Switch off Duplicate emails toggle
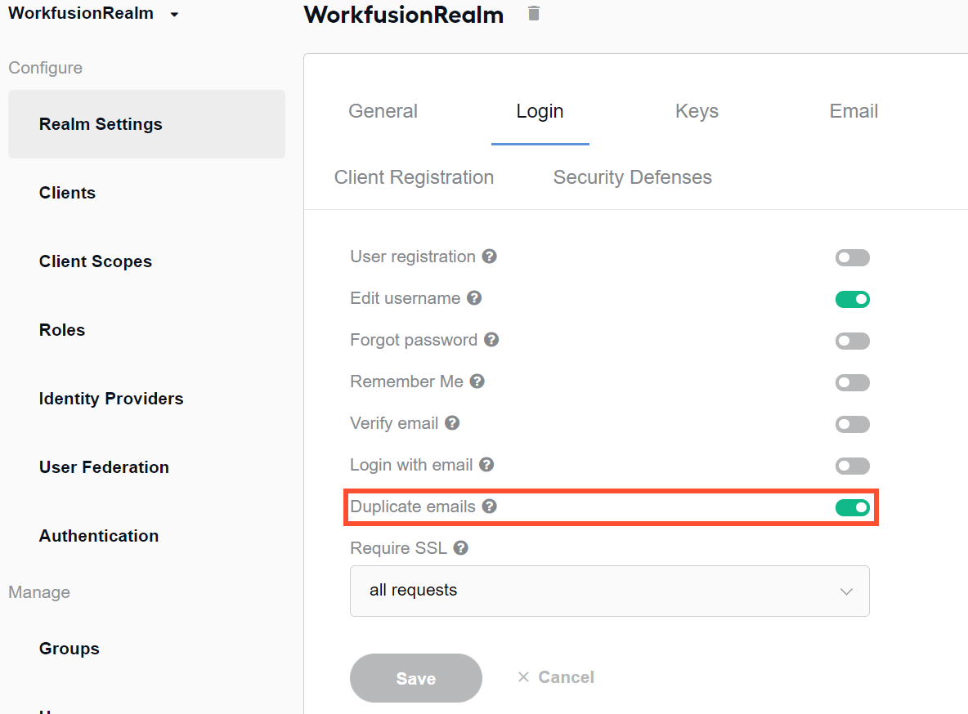The height and width of the screenshot is (714, 968). point(853,508)
